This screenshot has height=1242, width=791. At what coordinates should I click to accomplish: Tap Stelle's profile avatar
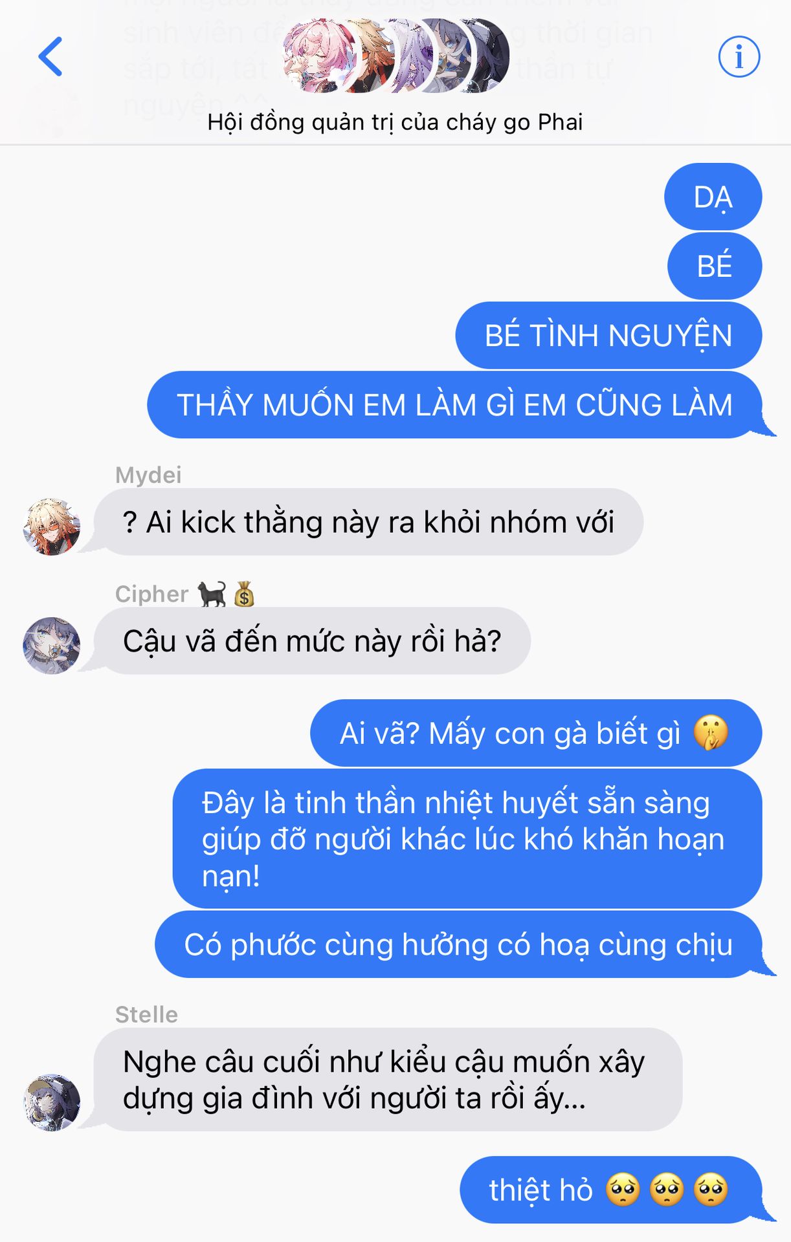52,1102
